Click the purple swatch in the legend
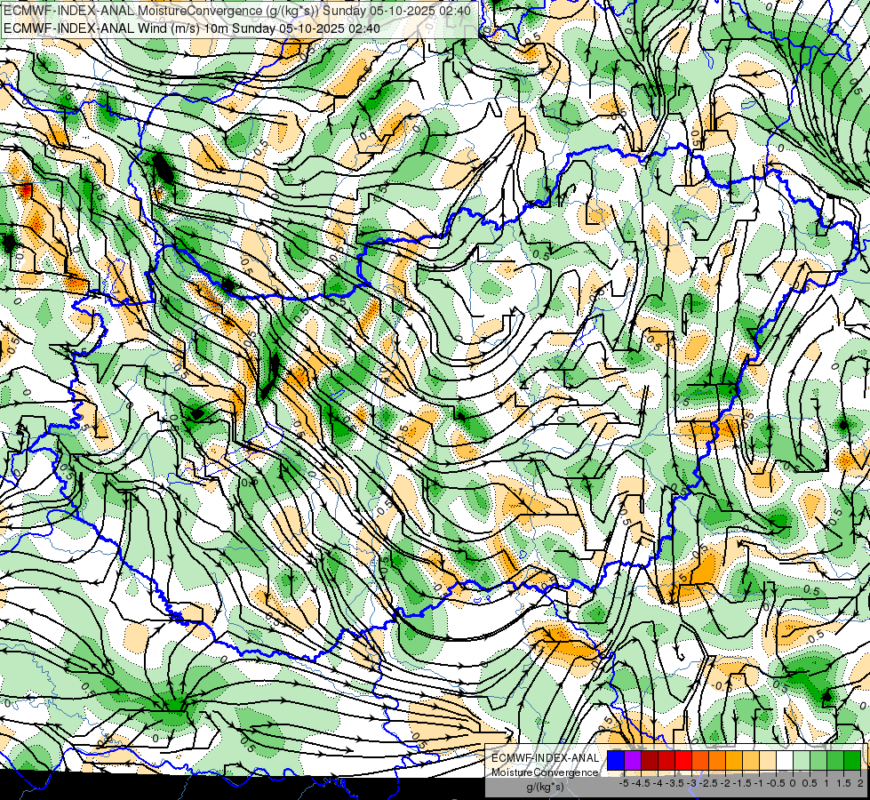Screen dimensions: 870x800 tap(633, 761)
